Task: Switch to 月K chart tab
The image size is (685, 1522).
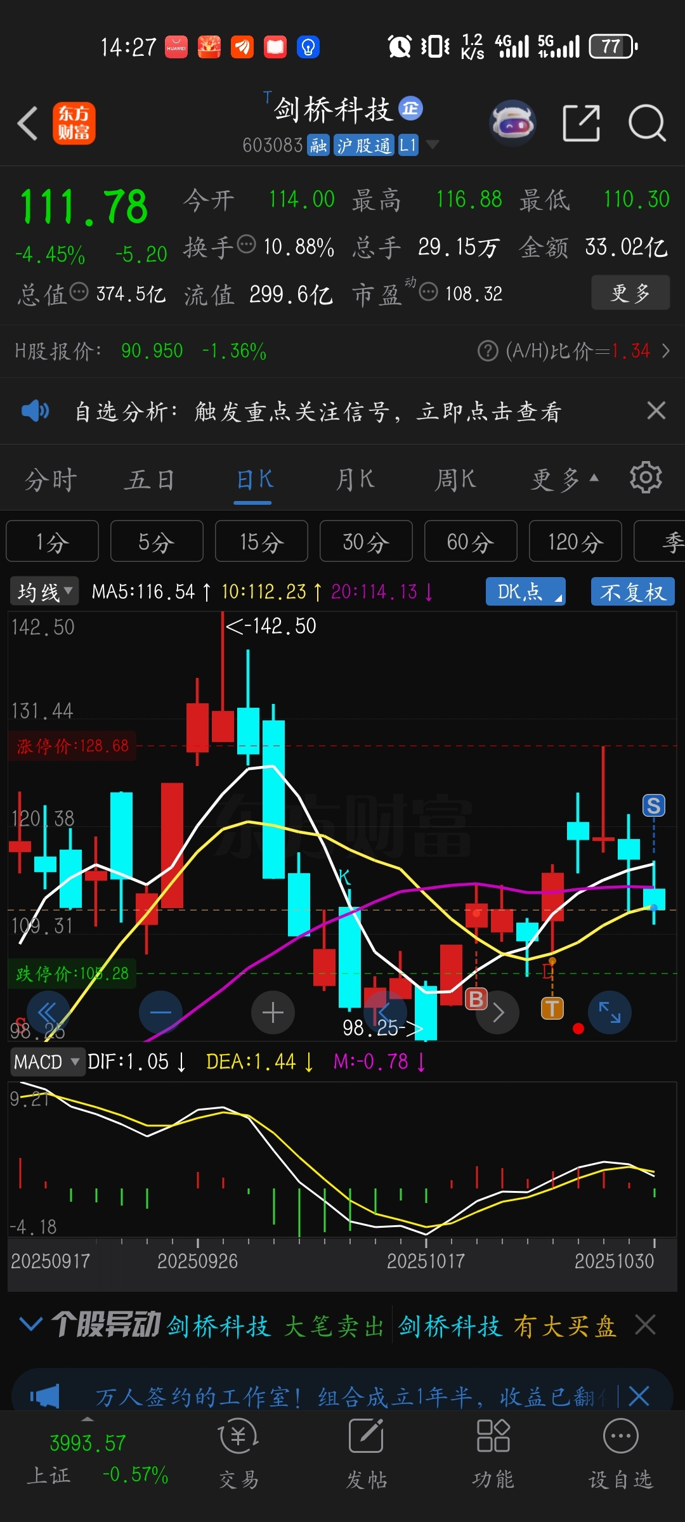Action: coord(355,479)
